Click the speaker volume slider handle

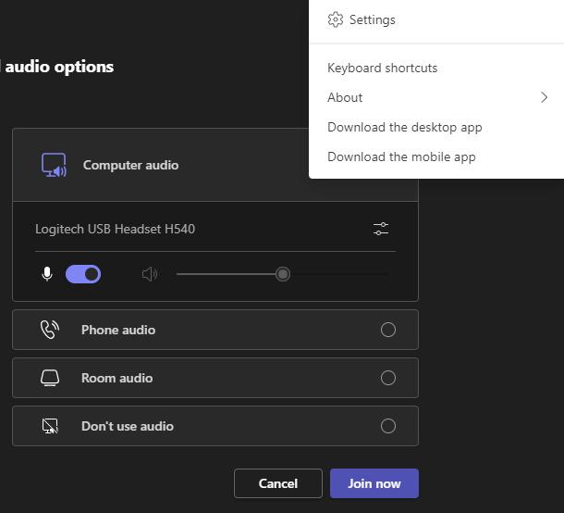click(283, 274)
